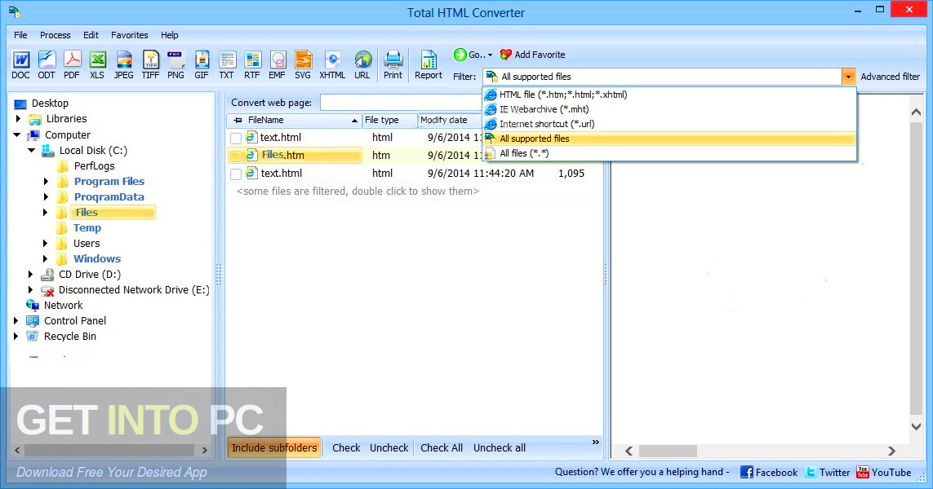This screenshot has width=933, height=489.
Task: Select the PerfLogs folder
Action: [x=94, y=165]
